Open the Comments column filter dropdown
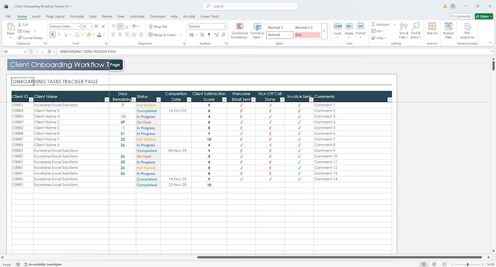 tap(389, 99)
